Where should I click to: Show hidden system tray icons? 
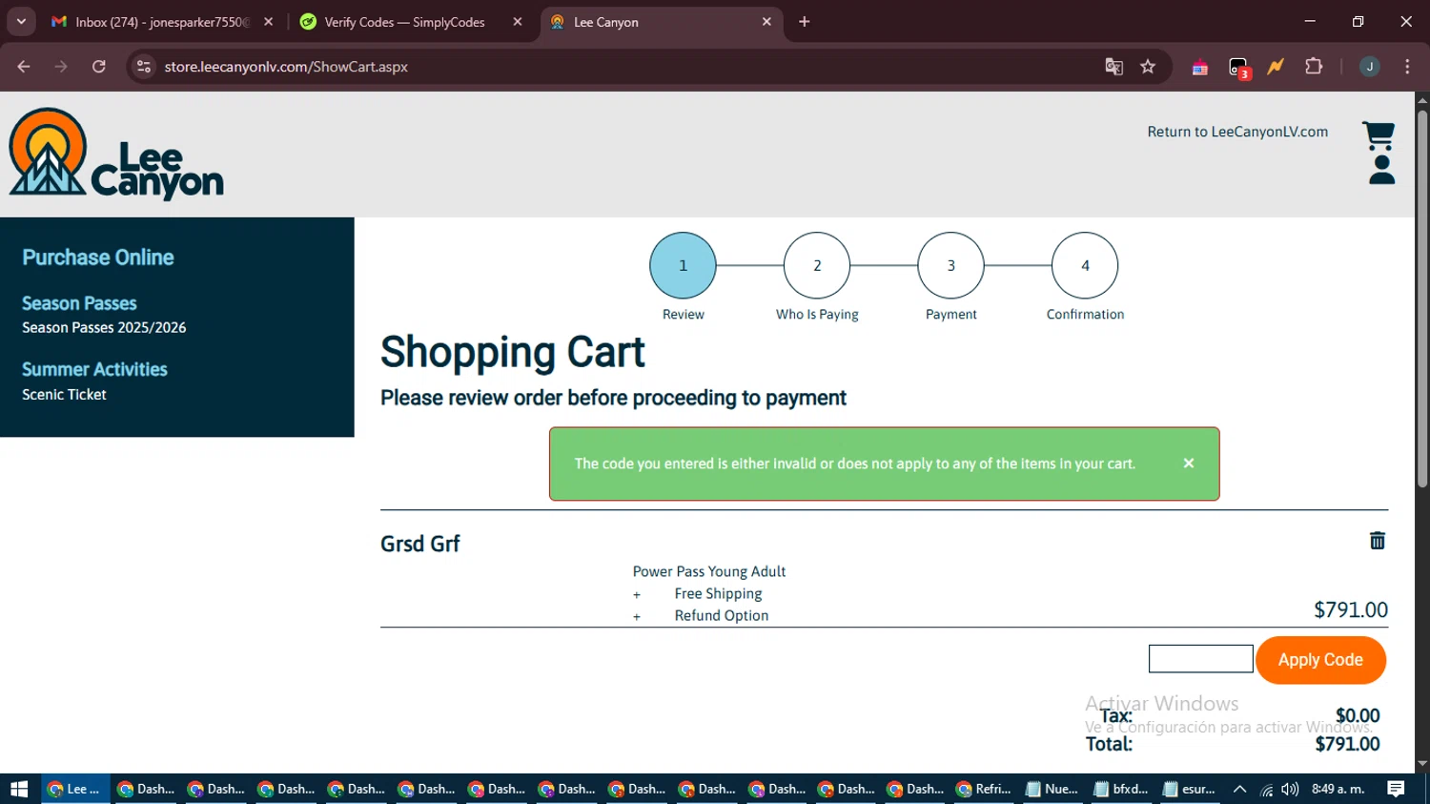1239,789
